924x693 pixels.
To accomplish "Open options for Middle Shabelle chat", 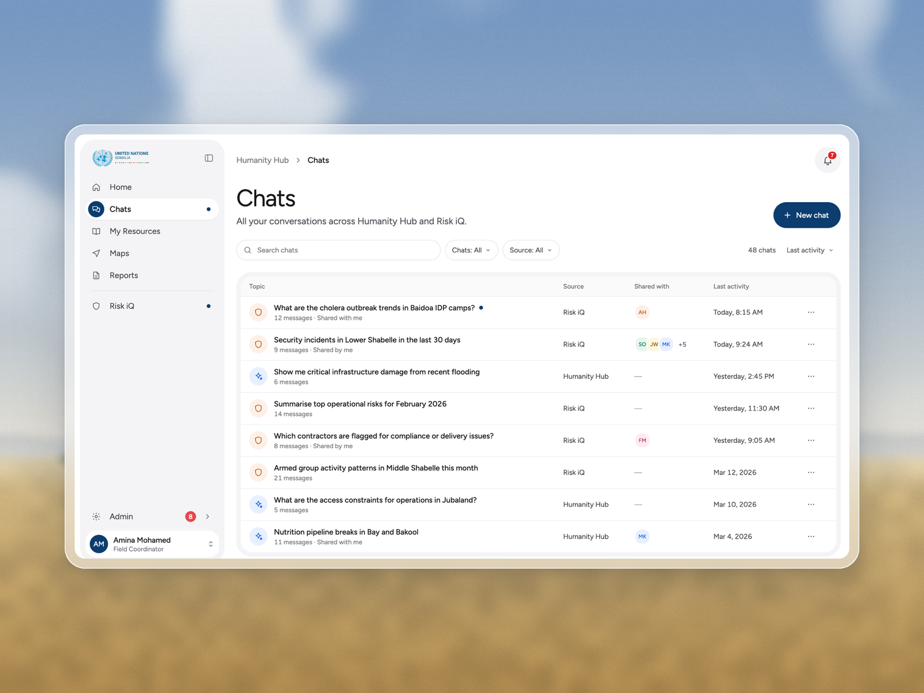I will 811,472.
